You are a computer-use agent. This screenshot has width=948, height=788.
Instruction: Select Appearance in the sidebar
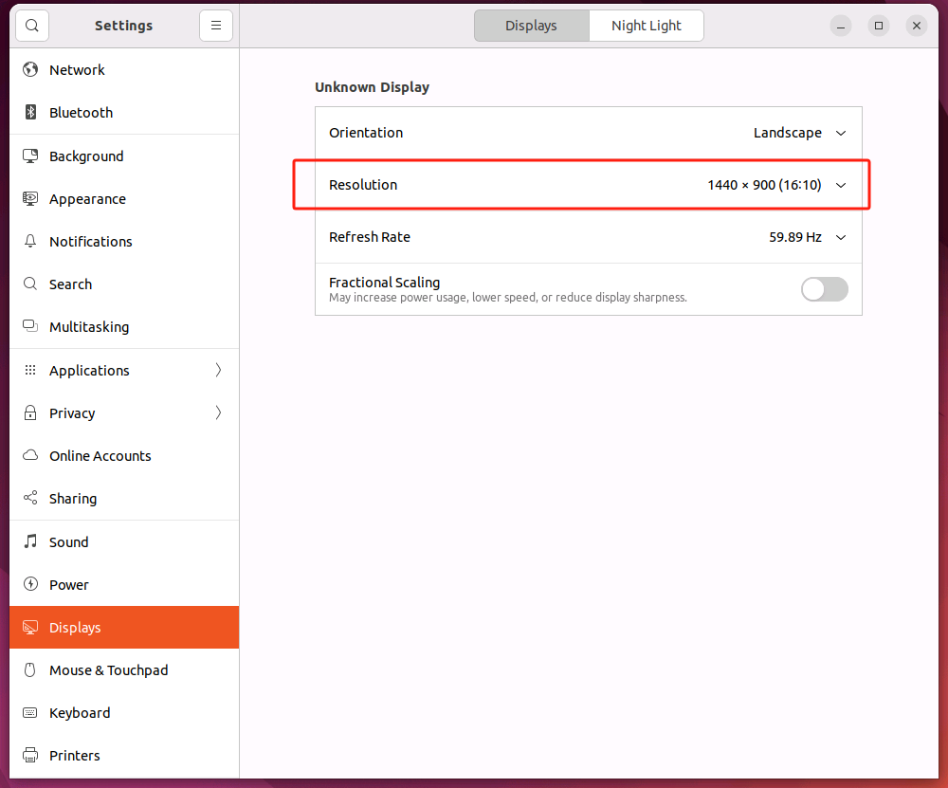tap(124, 199)
